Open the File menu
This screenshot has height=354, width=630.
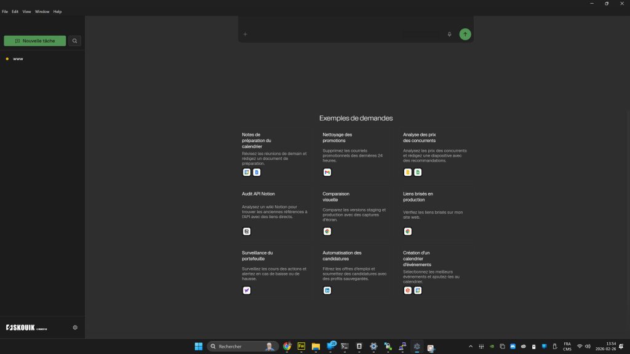coord(6,12)
